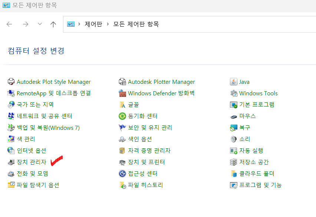Click the 장치 및 프린터 icon
Screen dimensions: 316x217
tap(122, 162)
